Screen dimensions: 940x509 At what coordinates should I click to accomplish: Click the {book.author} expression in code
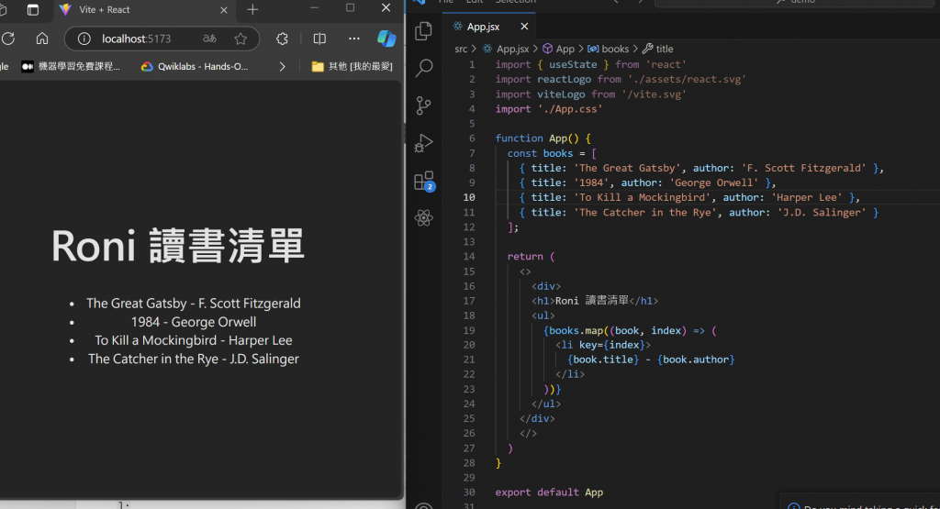click(696, 360)
